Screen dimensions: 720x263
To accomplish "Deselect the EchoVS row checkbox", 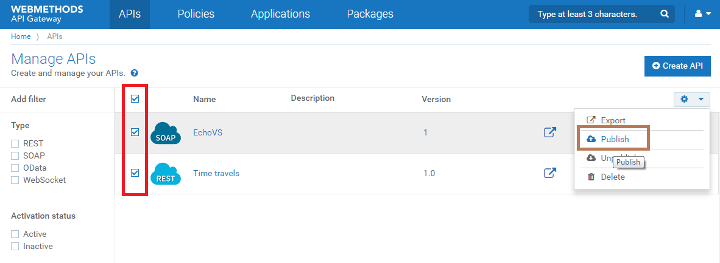I will click(x=135, y=132).
